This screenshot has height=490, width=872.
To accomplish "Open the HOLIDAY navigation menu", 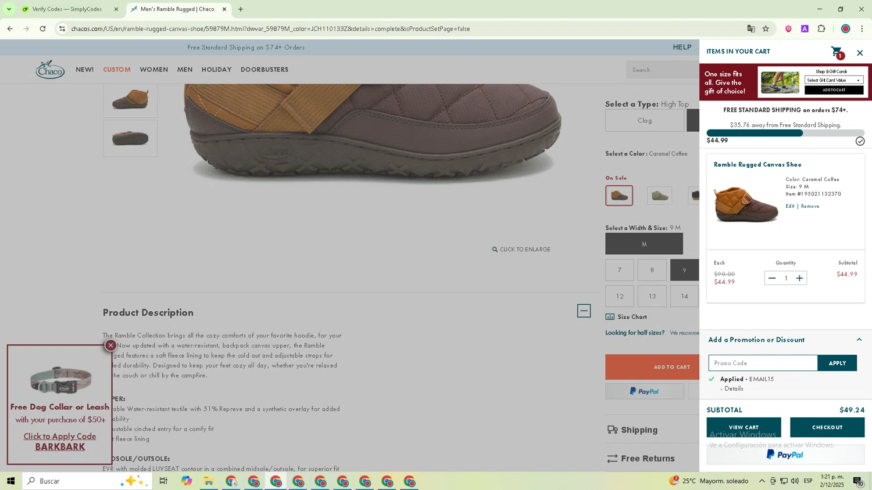I will tap(216, 70).
